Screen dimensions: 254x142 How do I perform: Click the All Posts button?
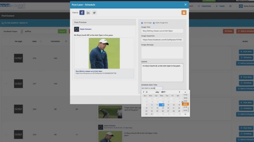(228, 31)
